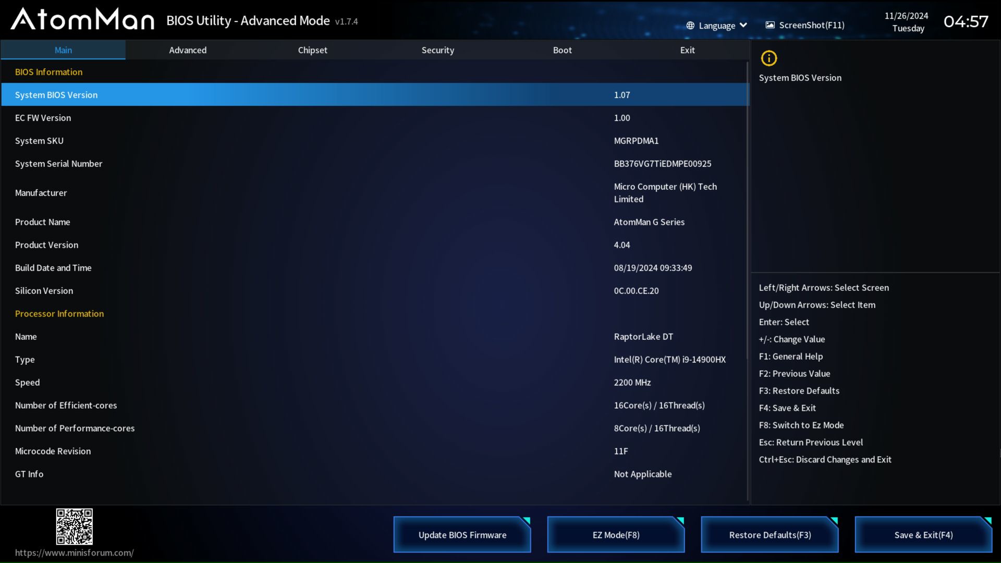Go to the Security tab
The width and height of the screenshot is (1001, 563).
pos(437,50)
